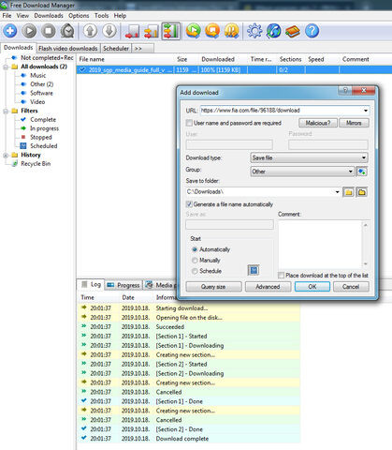This screenshot has width=392, height=450.
Task: Click the Comment box scrollbar
Action: (366, 244)
